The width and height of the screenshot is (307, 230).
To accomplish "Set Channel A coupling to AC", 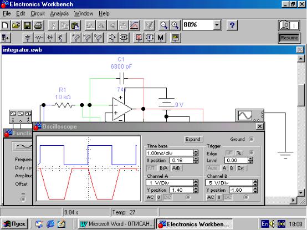I will (x=150, y=197).
